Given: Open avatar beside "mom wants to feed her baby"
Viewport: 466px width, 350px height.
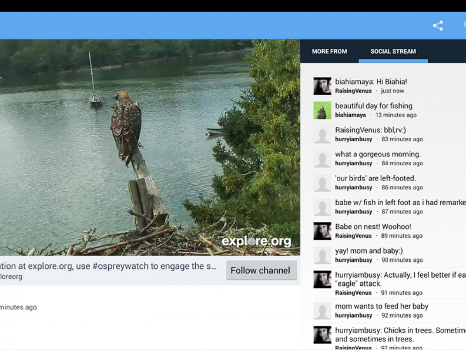Looking at the screenshot, I should pyautogui.click(x=322, y=311).
